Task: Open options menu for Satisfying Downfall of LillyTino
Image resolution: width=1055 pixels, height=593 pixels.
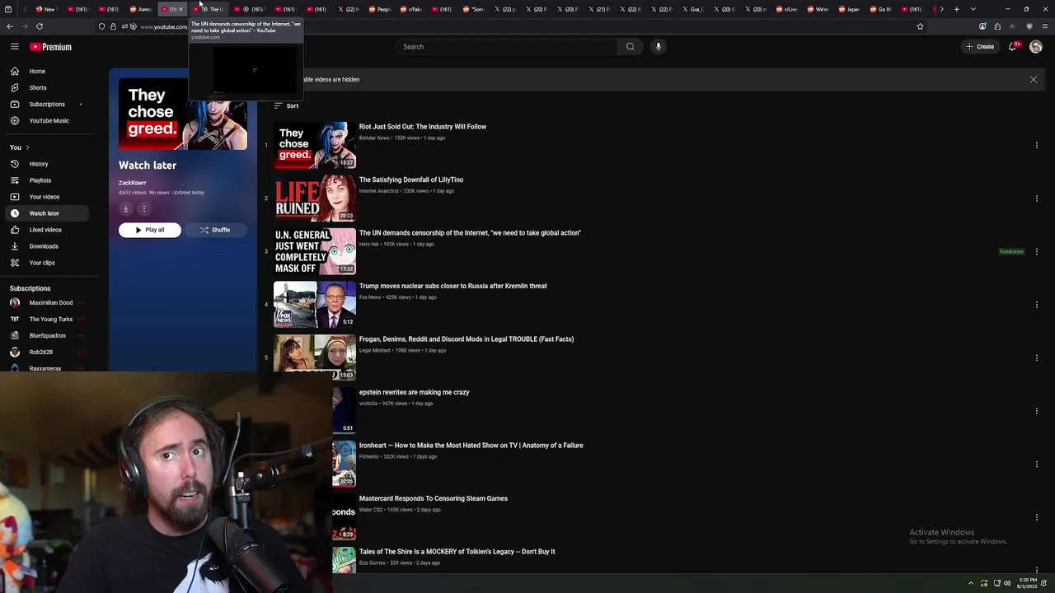Action: point(1037,198)
